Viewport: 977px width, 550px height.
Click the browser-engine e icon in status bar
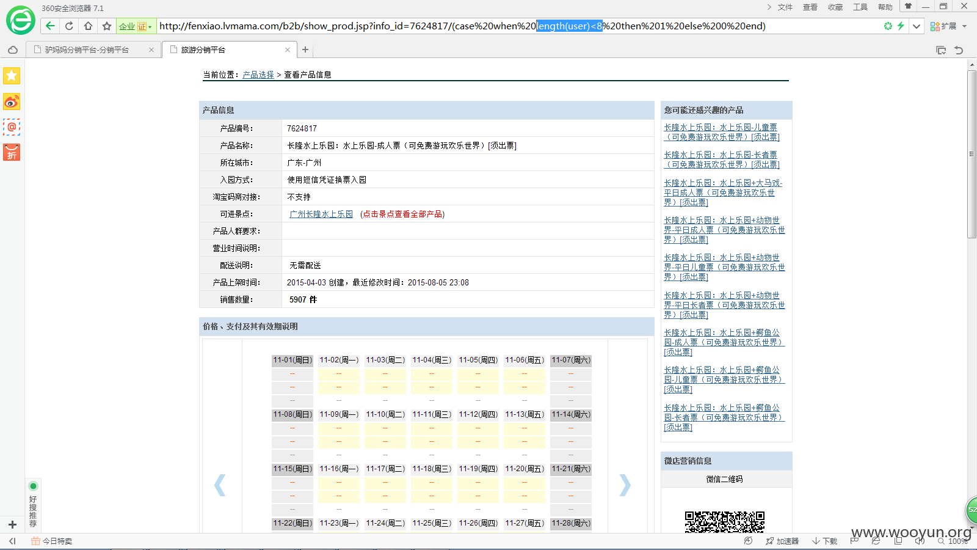click(x=876, y=541)
